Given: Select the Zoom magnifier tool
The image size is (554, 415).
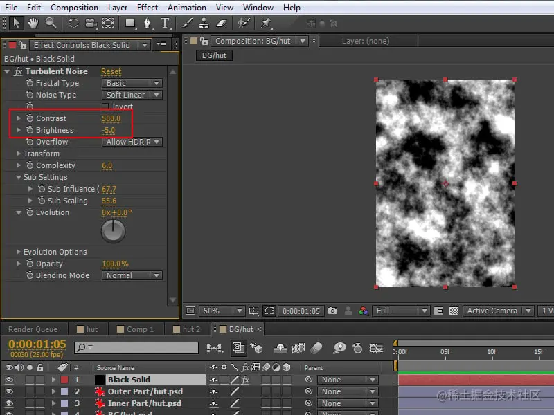Looking at the screenshot, I should (51, 23).
